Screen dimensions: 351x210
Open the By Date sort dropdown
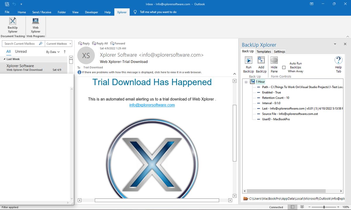(53, 51)
